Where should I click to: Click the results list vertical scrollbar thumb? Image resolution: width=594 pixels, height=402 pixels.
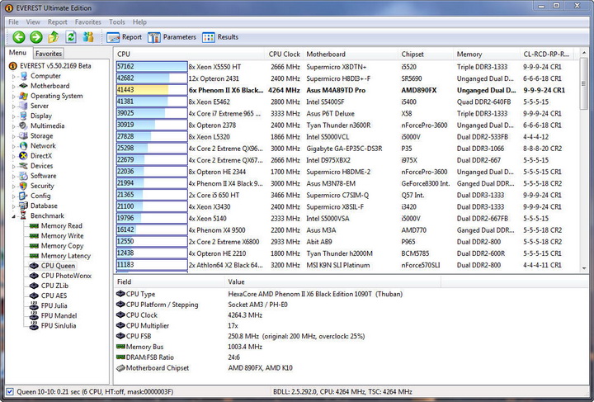(x=583, y=83)
